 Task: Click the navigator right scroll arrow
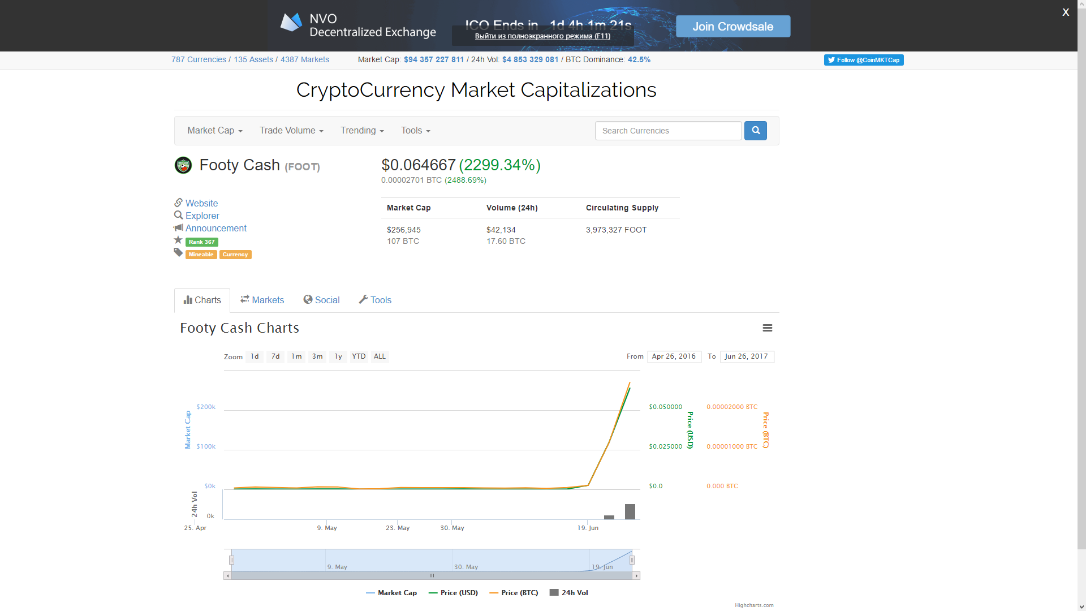(636, 576)
